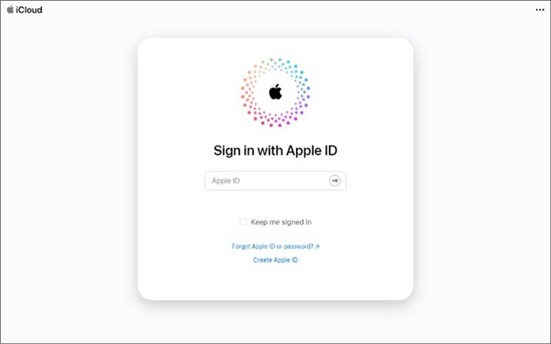
Task: Click the Sign in with Apple ID heading
Action: pos(275,150)
